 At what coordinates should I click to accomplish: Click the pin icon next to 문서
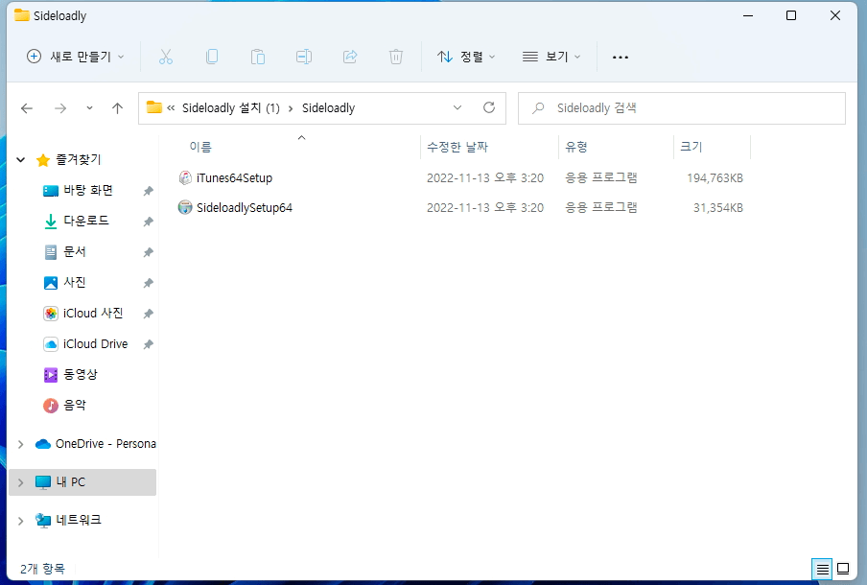tap(149, 252)
